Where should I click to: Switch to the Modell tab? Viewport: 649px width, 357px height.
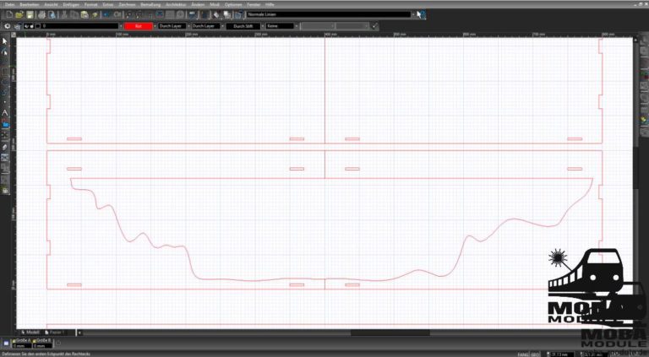(31, 333)
